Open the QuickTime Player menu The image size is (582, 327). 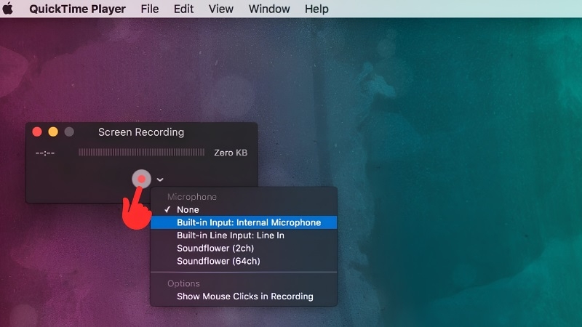tap(77, 9)
